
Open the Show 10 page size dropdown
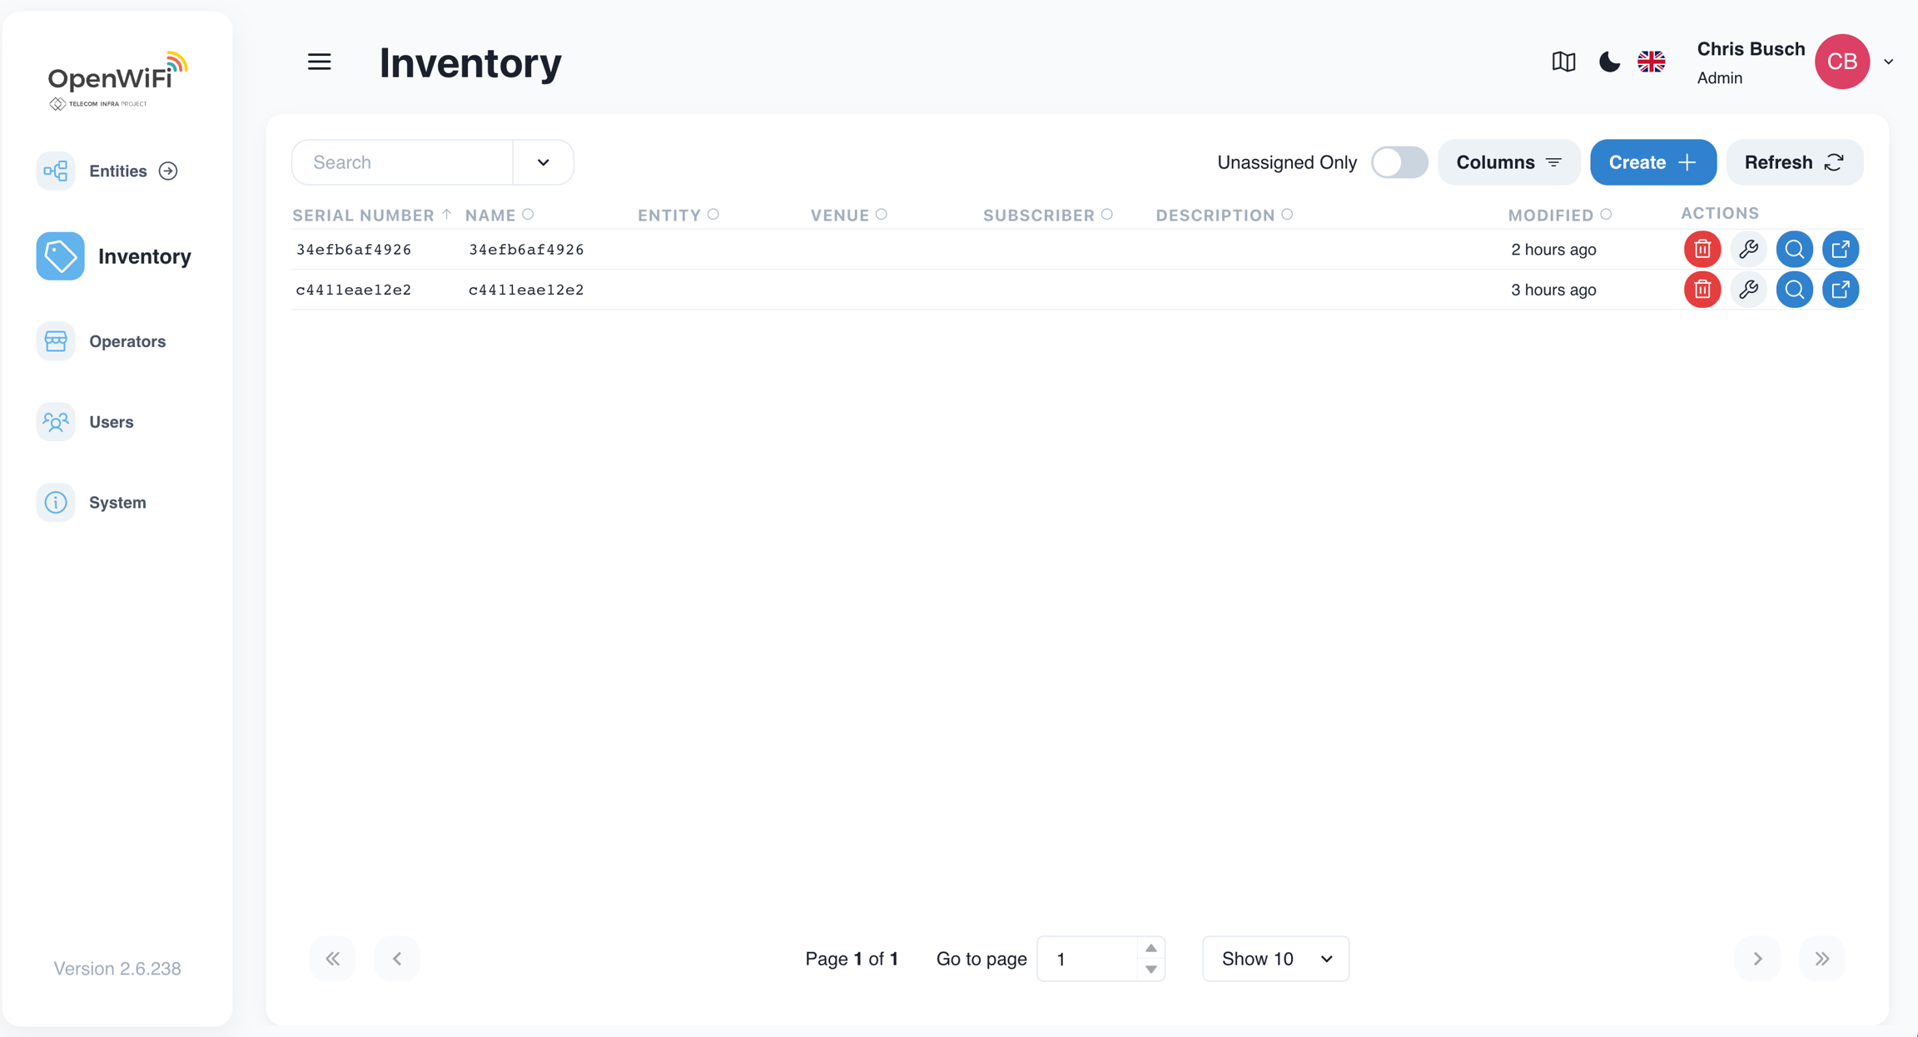[x=1275, y=959]
